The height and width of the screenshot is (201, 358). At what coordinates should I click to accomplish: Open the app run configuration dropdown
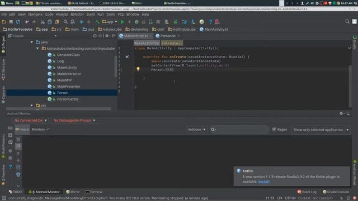click(110, 22)
